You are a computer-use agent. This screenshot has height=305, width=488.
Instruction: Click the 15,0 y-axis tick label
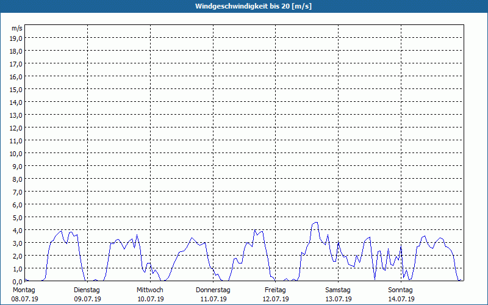16,90
